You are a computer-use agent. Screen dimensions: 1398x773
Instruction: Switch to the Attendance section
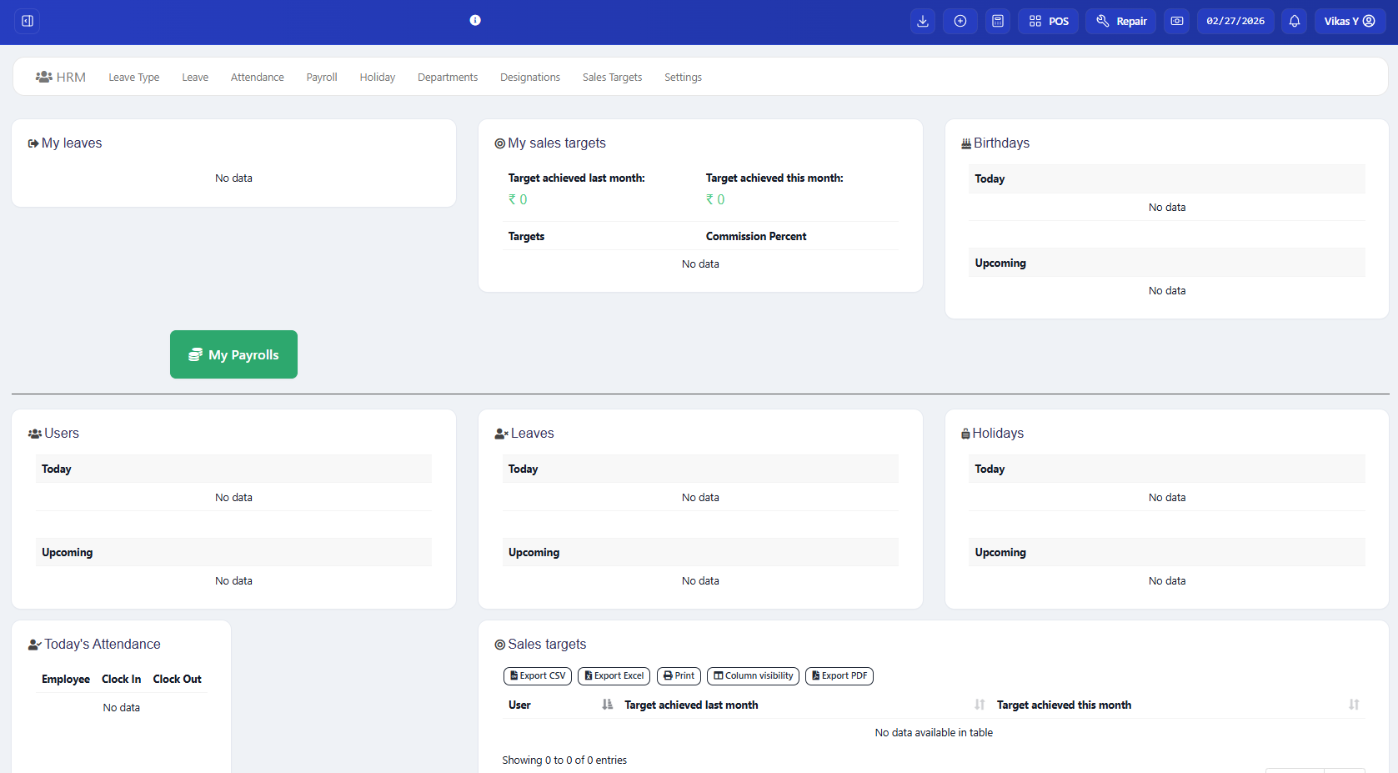pyautogui.click(x=257, y=77)
